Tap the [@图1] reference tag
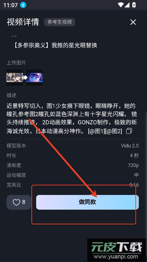This screenshot has width=147, height=262. [97, 131]
